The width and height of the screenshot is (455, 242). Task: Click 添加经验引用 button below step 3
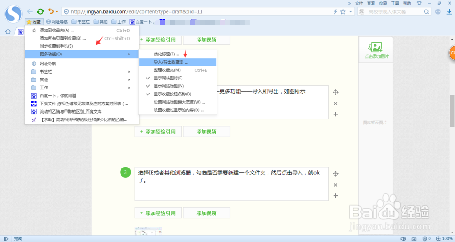[158, 213]
